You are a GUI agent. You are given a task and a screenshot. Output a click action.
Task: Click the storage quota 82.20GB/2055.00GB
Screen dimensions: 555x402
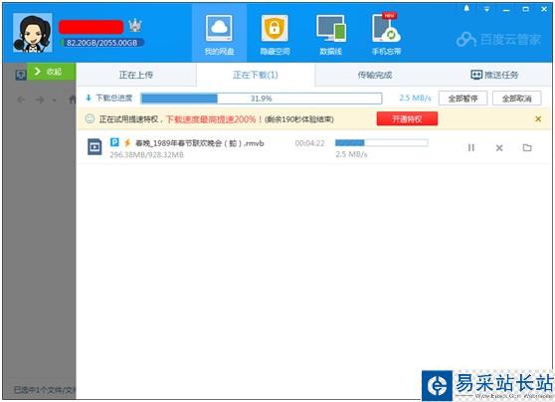(101, 43)
